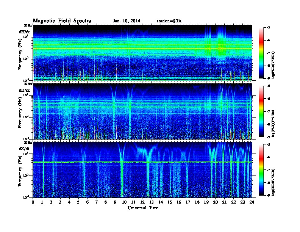Click hour "23" on the Universal Time axis
The image size is (300, 232).
tap(242, 202)
